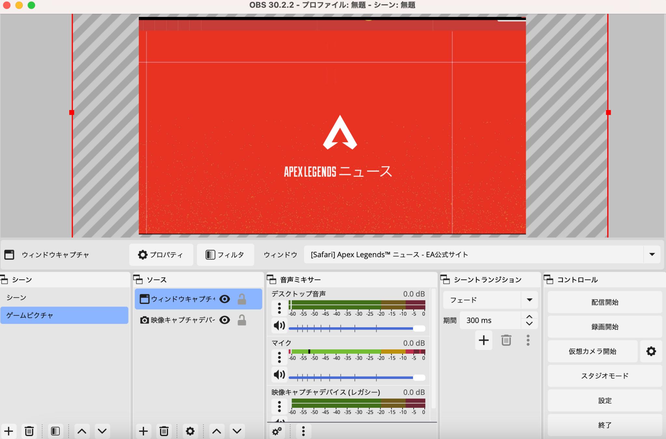Open マイク options three-dot menu
This screenshot has width=666, height=439.
(279, 357)
